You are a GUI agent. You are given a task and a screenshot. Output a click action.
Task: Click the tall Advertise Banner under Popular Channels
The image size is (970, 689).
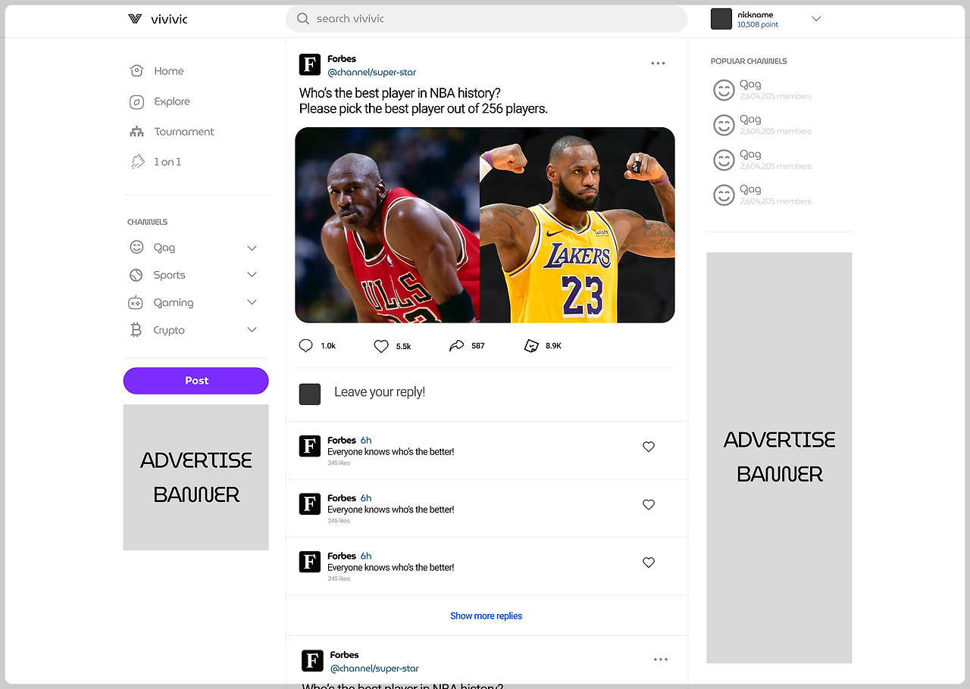[x=779, y=457]
